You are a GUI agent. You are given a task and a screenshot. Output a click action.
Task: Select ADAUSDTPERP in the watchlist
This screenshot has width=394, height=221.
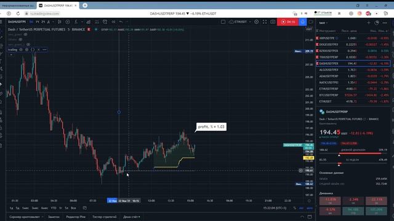pos(353,76)
